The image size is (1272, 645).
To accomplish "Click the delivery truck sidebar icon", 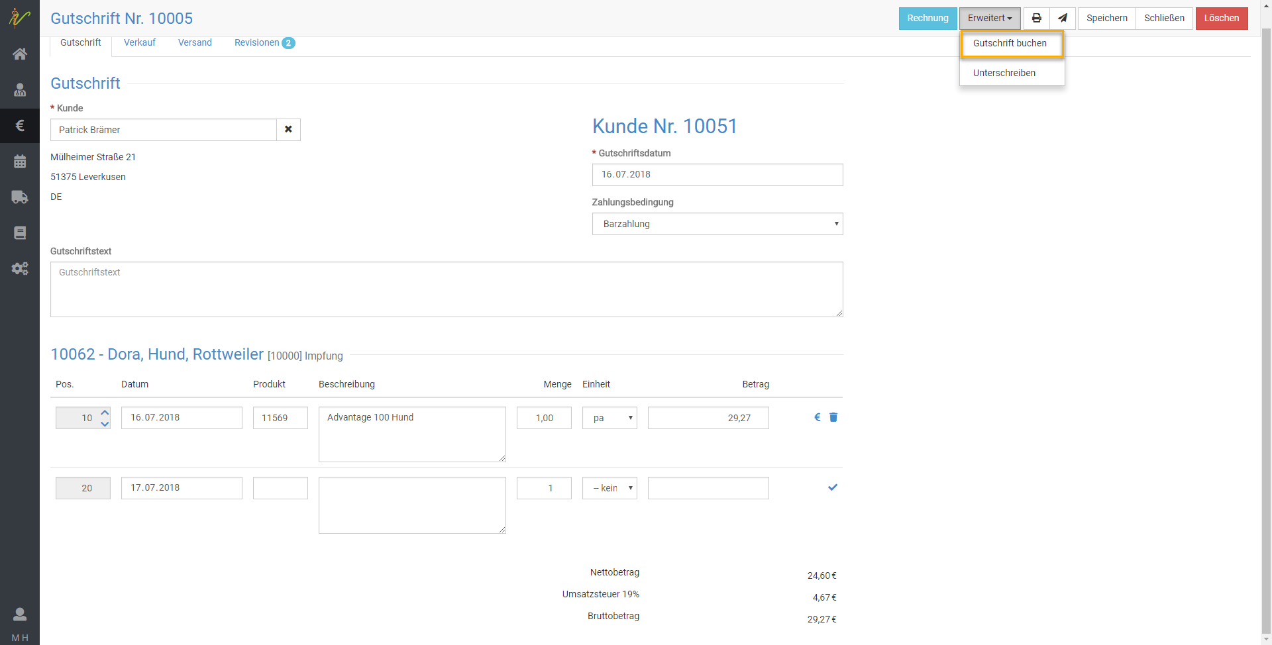I will click(x=20, y=197).
